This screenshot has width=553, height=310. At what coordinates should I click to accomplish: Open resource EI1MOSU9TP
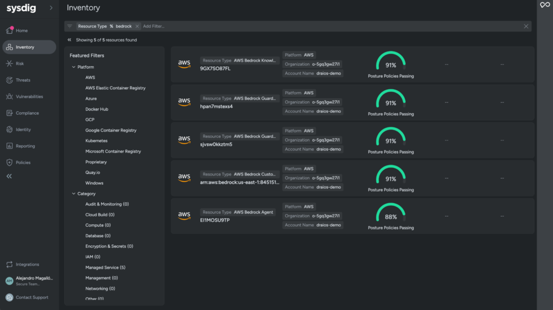(x=215, y=220)
